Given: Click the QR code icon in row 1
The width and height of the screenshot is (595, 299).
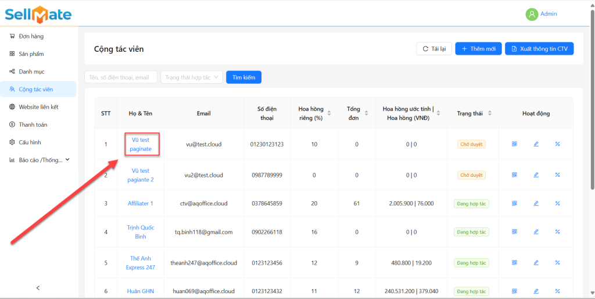Looking at the screenshot, I should coord(515,144).
